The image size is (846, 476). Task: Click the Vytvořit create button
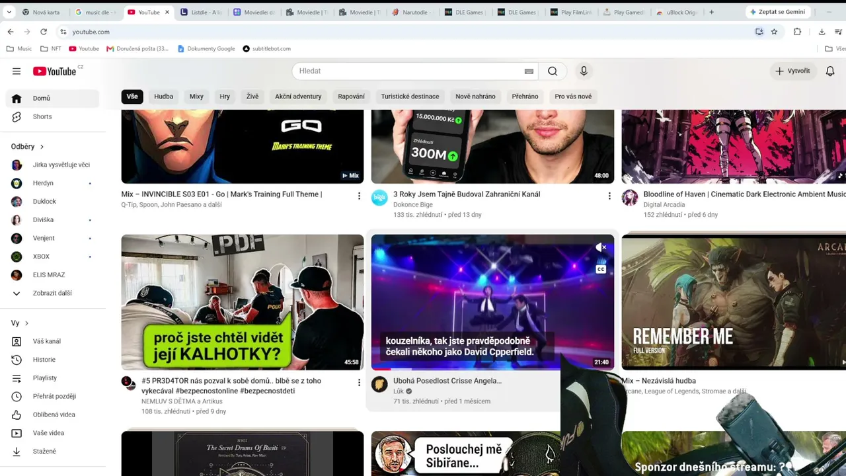pos(793,71)
